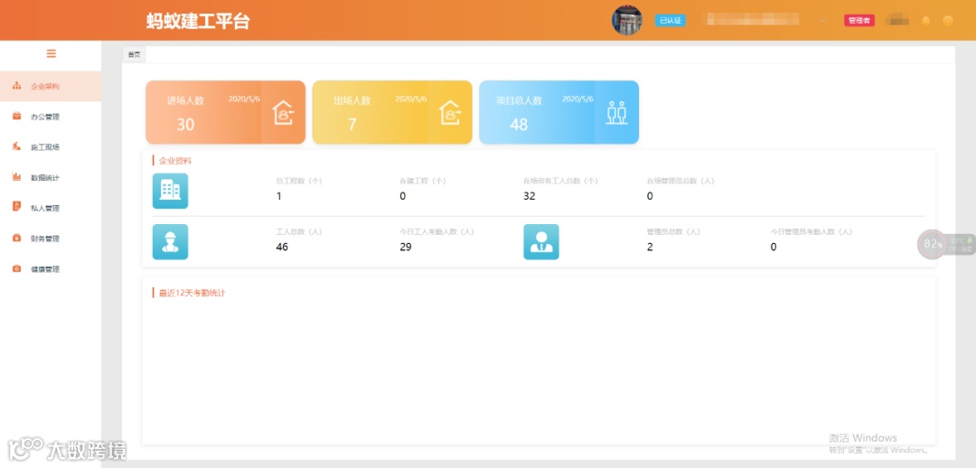Click the 2020/5/6 date on 项目总人数 card
The height and width of the screenshot is (468, 976).
click(x=577, y=99)
